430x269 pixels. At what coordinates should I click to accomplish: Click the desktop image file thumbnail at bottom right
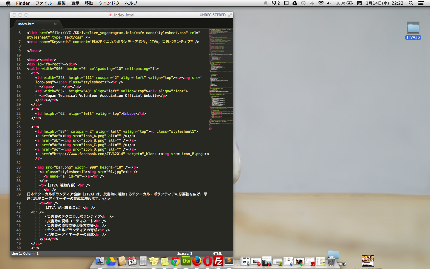click(x=368, y=261)
